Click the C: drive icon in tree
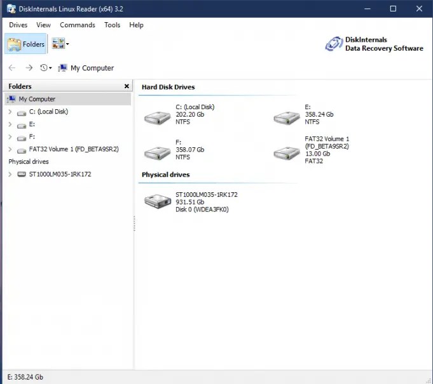Image resolution: width=433 pixels, height=384 pixels. 22,113
